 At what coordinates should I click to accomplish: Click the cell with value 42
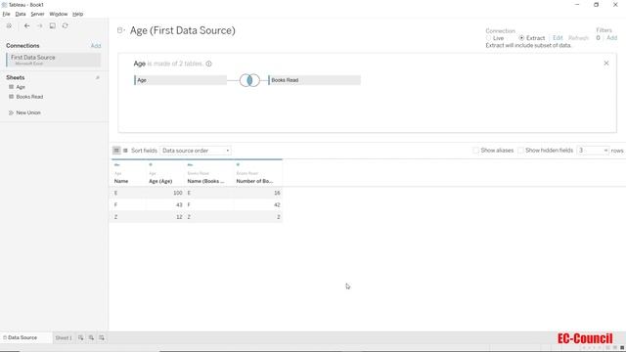pyautogui.click(x=258, y=204)
